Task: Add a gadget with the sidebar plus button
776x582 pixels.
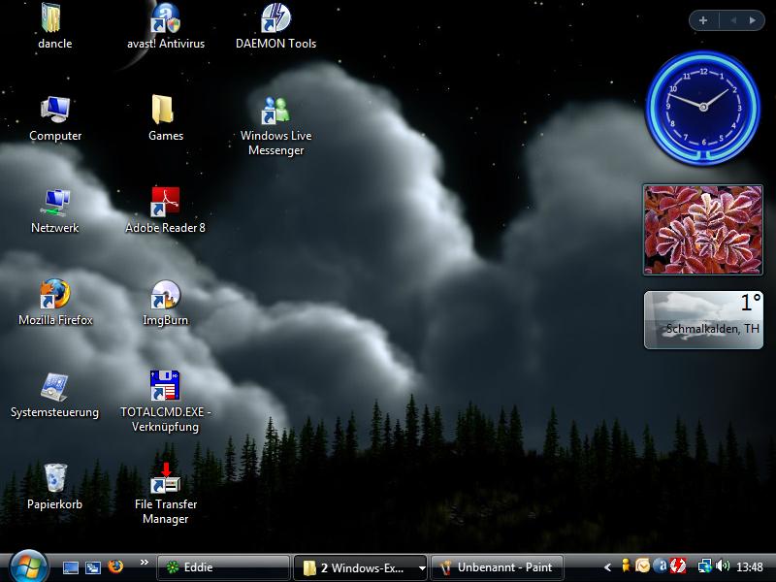Action: pyautogui.click(x=703, y=20)
